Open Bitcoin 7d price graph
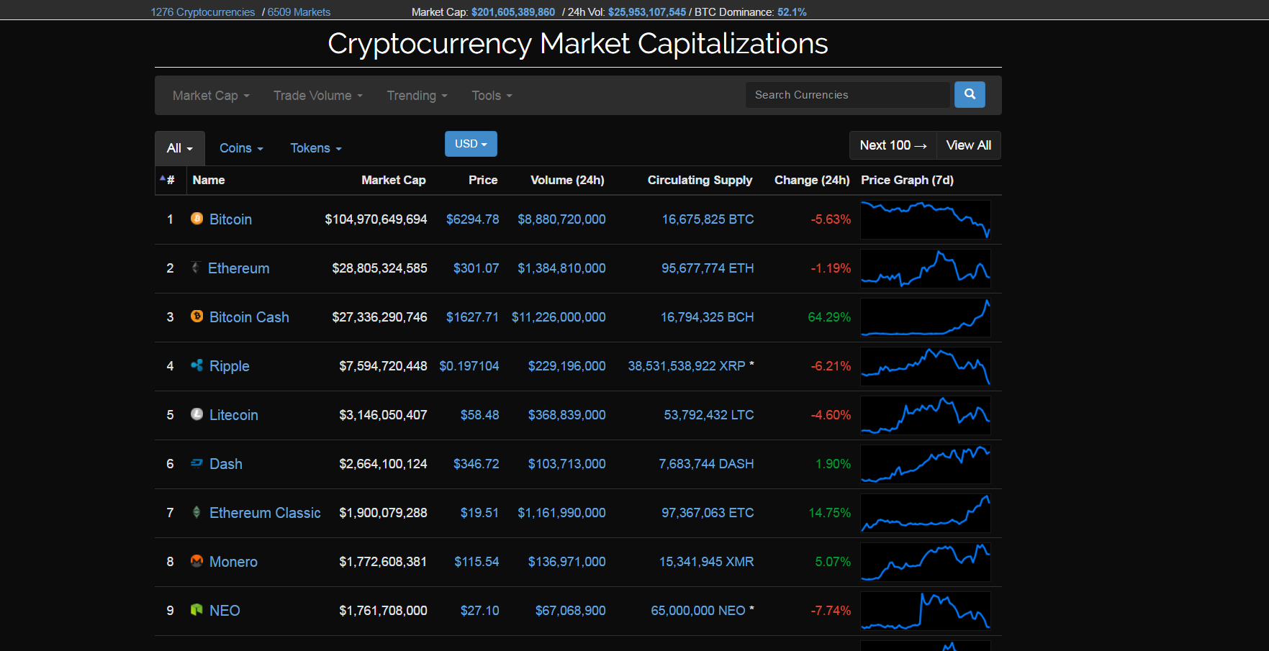 (x=926, y=219)
